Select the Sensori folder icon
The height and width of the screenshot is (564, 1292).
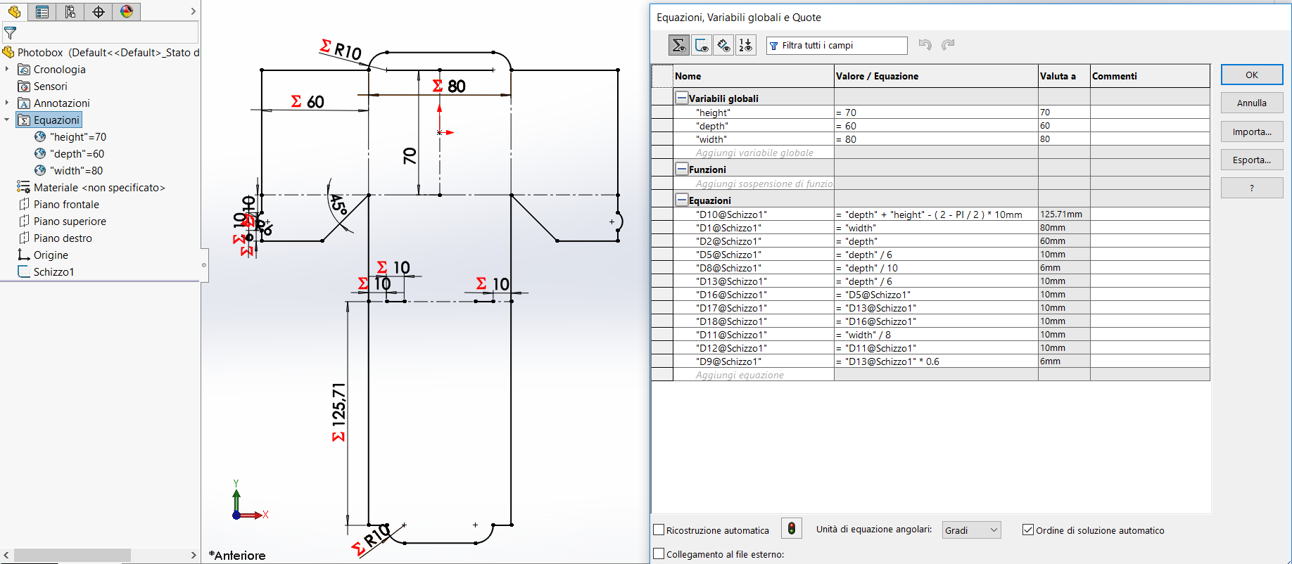click(24, 86)
